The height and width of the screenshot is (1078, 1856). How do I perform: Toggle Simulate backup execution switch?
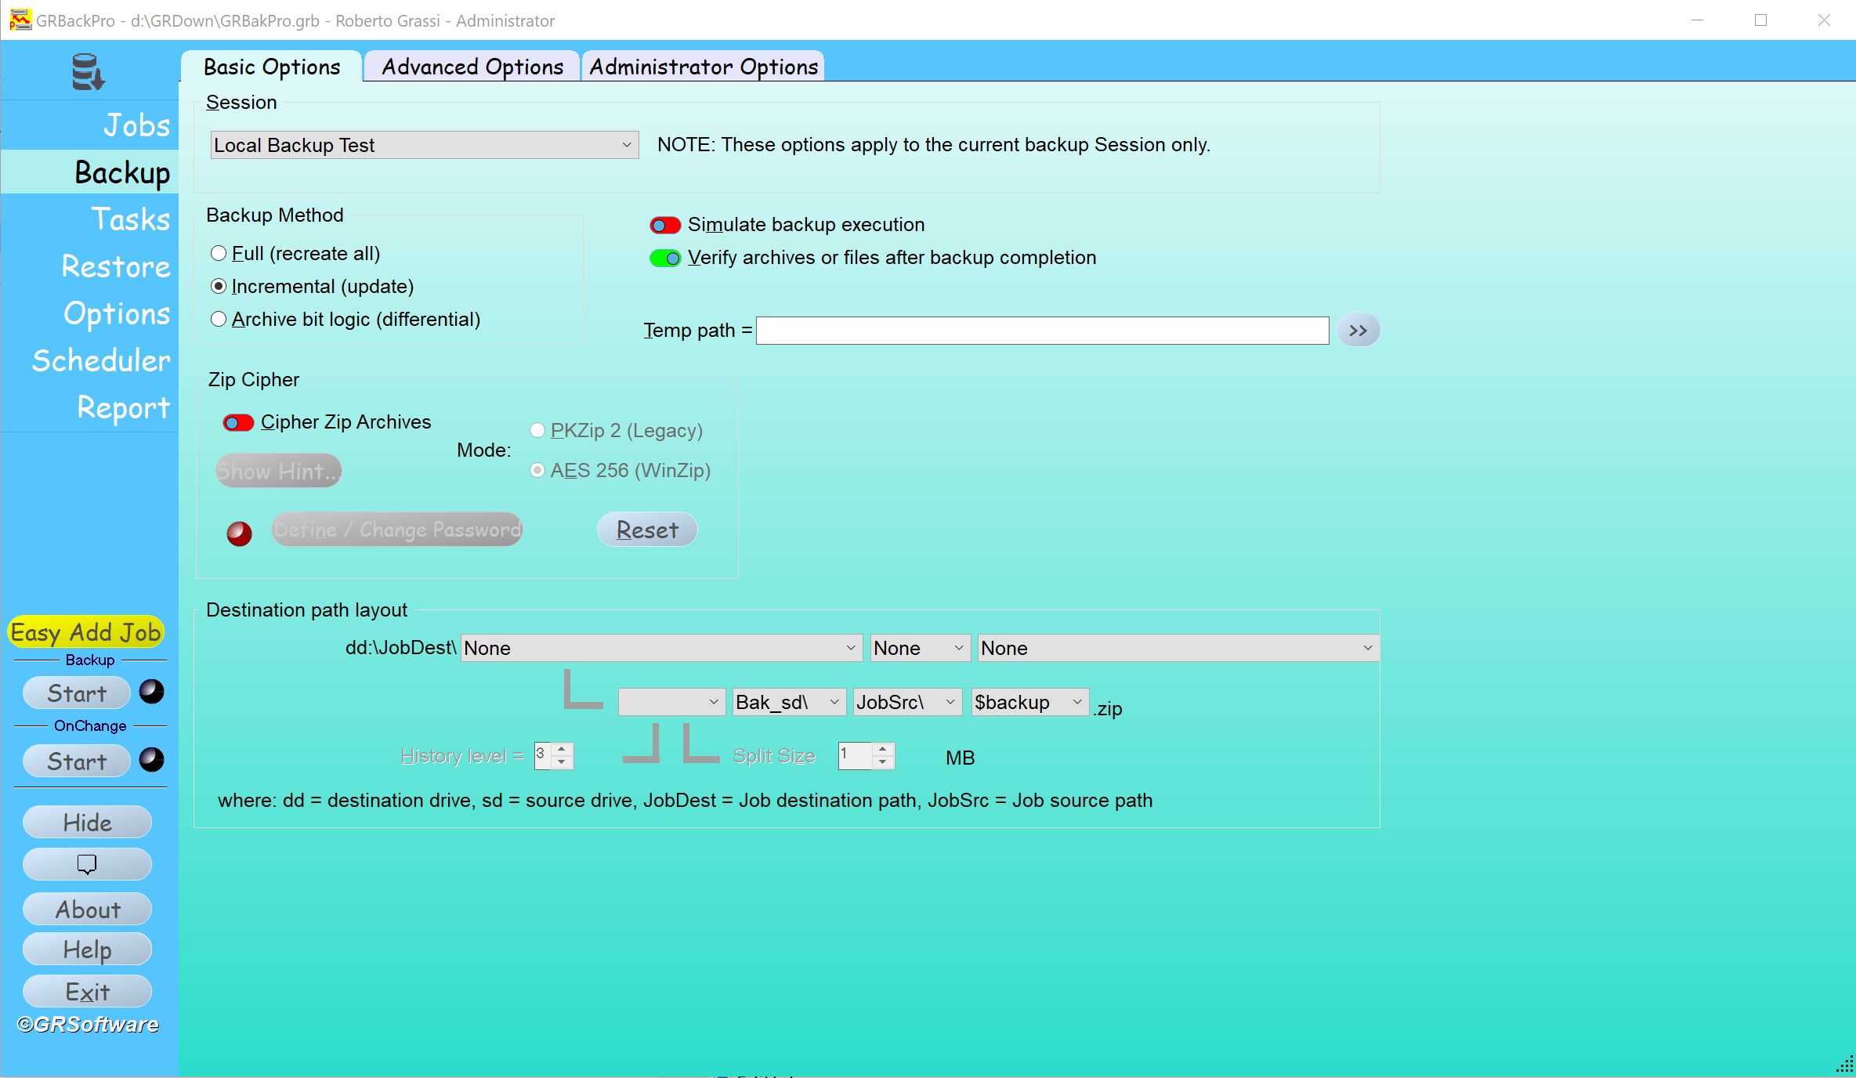[665, 226]
